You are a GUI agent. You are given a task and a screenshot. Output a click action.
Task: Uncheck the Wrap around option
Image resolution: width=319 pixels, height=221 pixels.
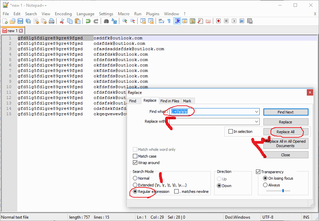coord(135,163)
